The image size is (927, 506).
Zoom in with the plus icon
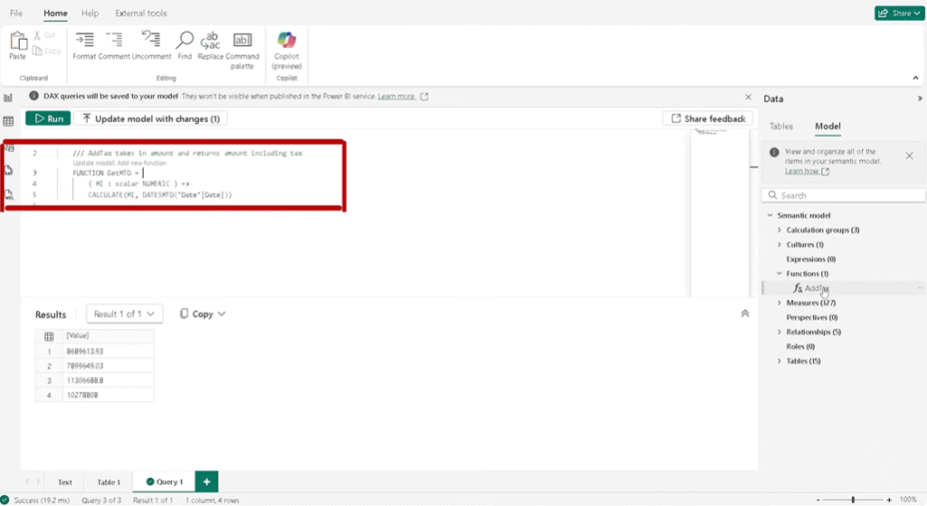tap(889, 500)
